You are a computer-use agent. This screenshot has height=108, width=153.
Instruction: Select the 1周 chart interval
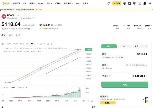(x=32, y=44)
